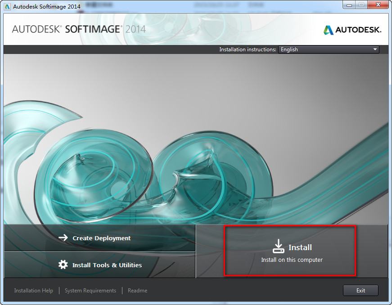Open the System Requirements link

point(90,291)
